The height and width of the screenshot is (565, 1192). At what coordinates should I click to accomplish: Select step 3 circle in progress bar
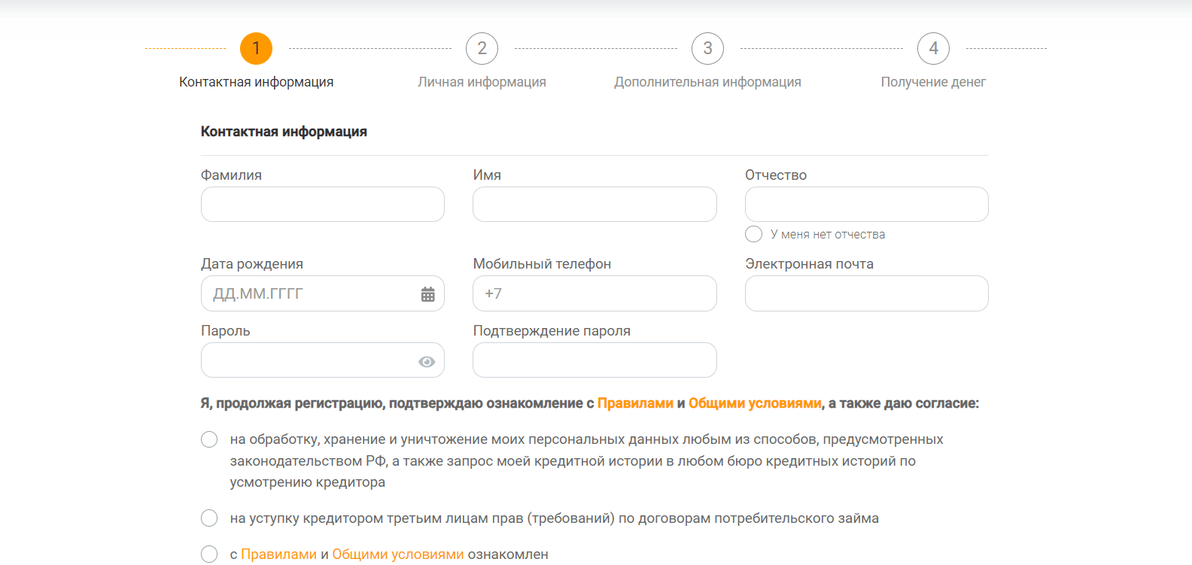[x=707, y=49]
